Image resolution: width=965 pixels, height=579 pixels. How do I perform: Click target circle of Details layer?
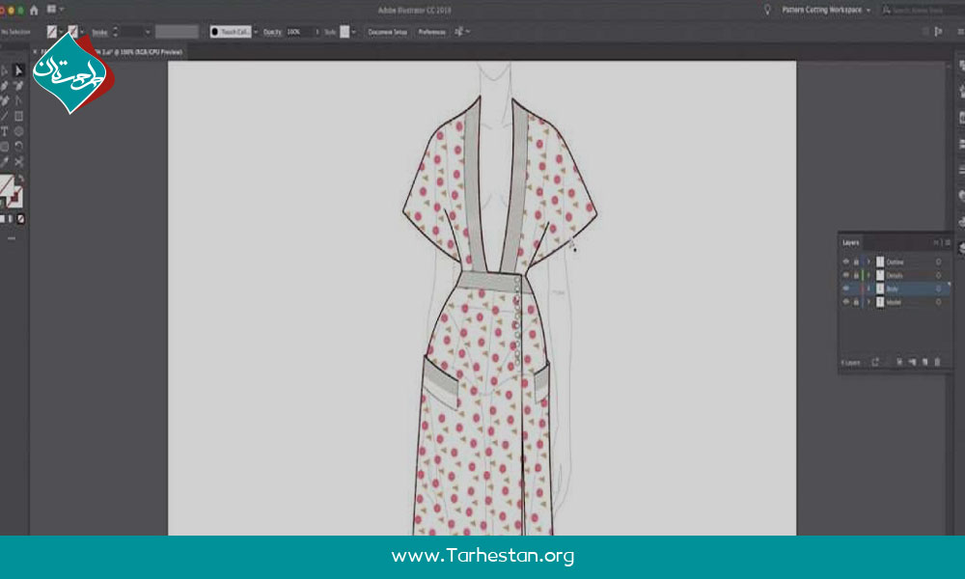(x=939, y=276)
